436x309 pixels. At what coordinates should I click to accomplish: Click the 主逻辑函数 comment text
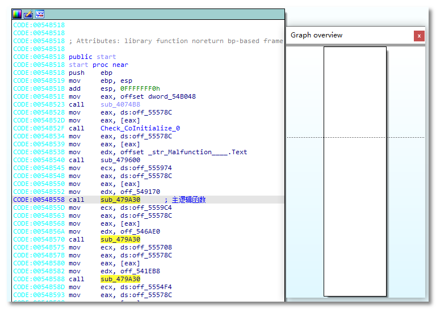click(x=188, y=200)
